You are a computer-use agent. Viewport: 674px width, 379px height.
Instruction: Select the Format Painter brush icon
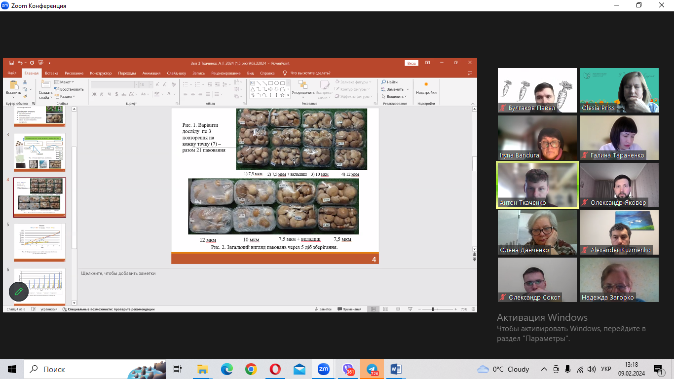coord(26,96)
